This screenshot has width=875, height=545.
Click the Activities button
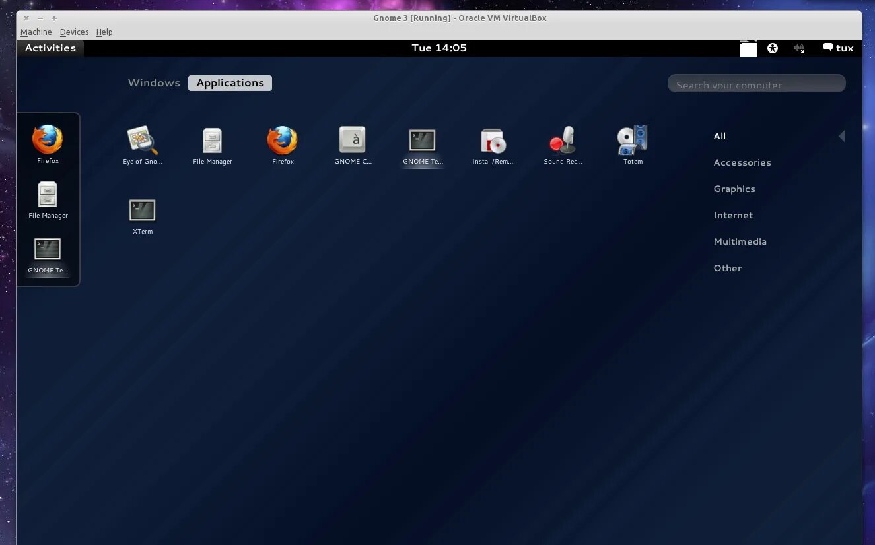point(50,48)
